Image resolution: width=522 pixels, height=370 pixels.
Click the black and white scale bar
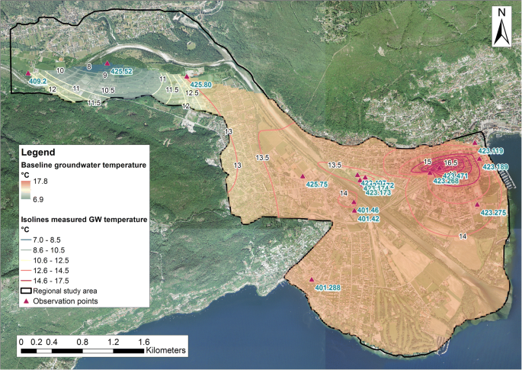[x=82, y=351]
